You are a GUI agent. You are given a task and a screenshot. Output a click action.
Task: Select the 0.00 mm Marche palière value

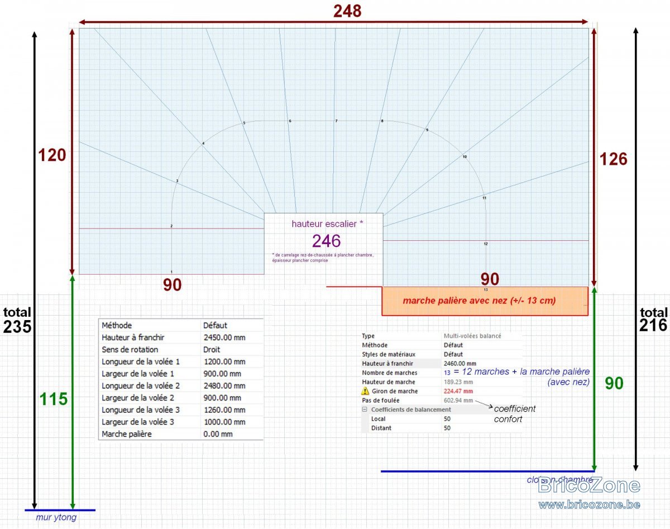pos(218,434)
